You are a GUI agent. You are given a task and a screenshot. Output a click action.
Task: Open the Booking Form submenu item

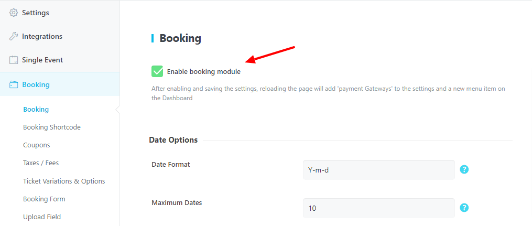[44, 199]
